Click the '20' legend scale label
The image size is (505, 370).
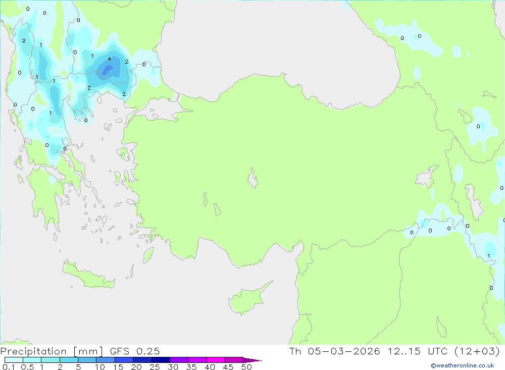point(136,367)
